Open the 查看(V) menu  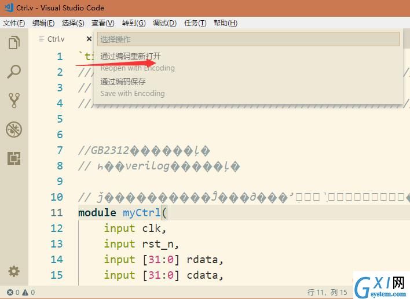pos(103,23)
